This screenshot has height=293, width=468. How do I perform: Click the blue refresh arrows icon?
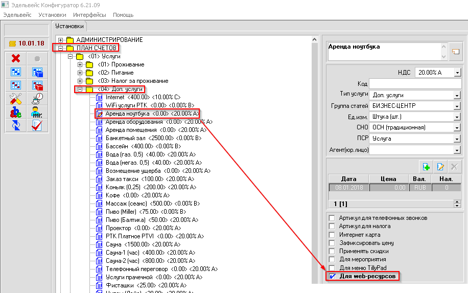tap(15, 125)
